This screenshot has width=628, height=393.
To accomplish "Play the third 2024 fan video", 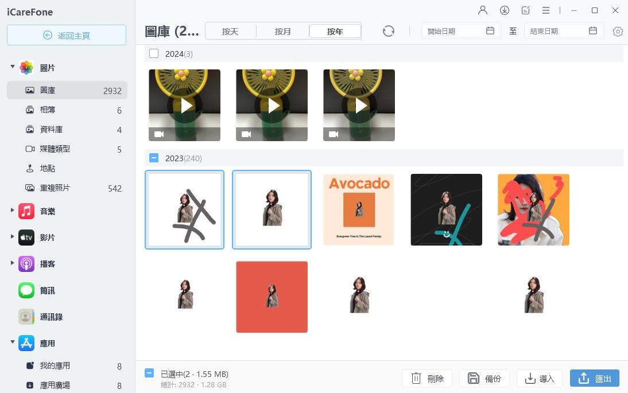I will 359,105.
